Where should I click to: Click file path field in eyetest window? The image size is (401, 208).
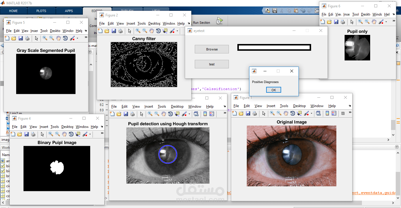click(x=274, y=47)
